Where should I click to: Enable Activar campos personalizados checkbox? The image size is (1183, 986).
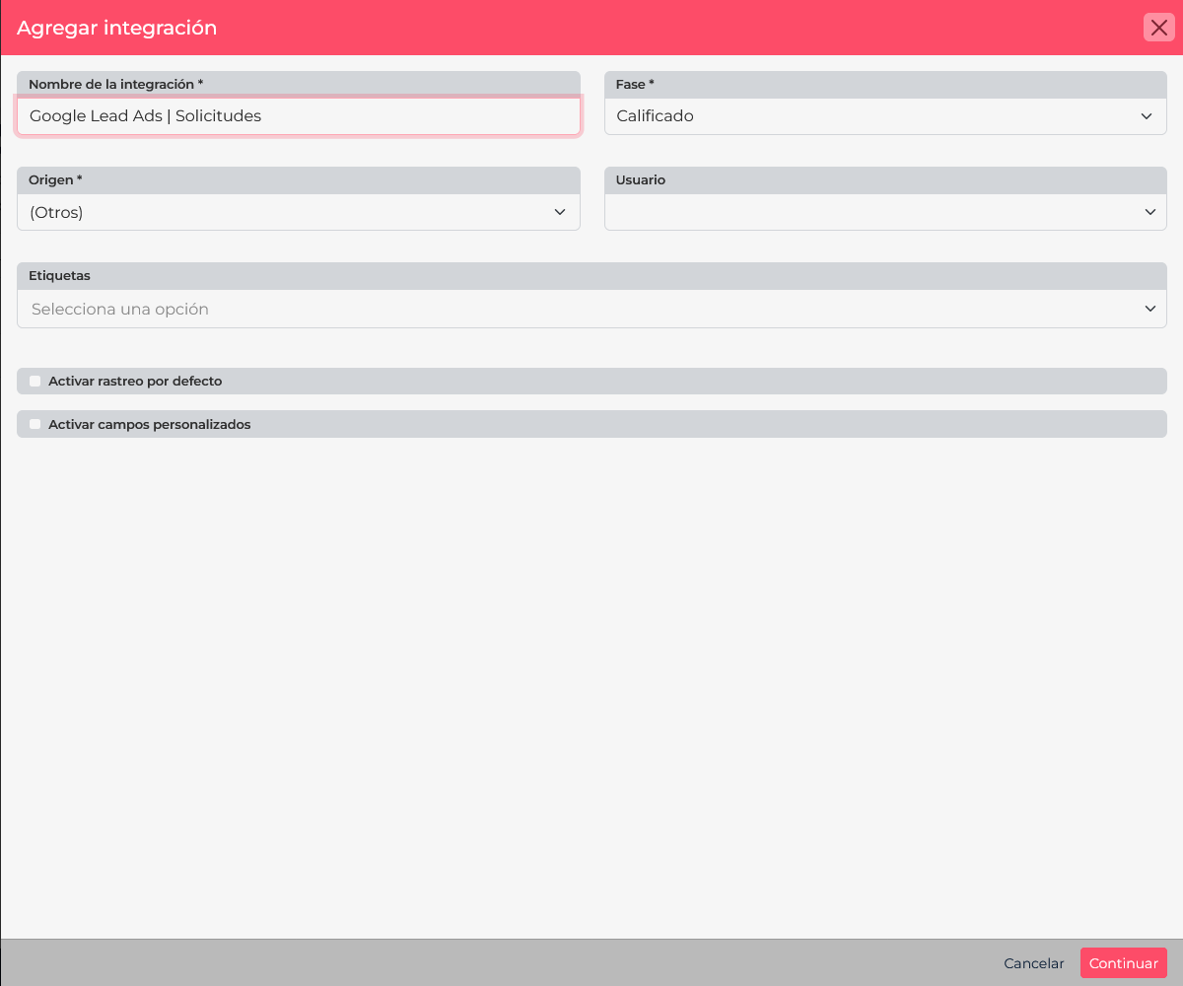(x=35, y=424)
